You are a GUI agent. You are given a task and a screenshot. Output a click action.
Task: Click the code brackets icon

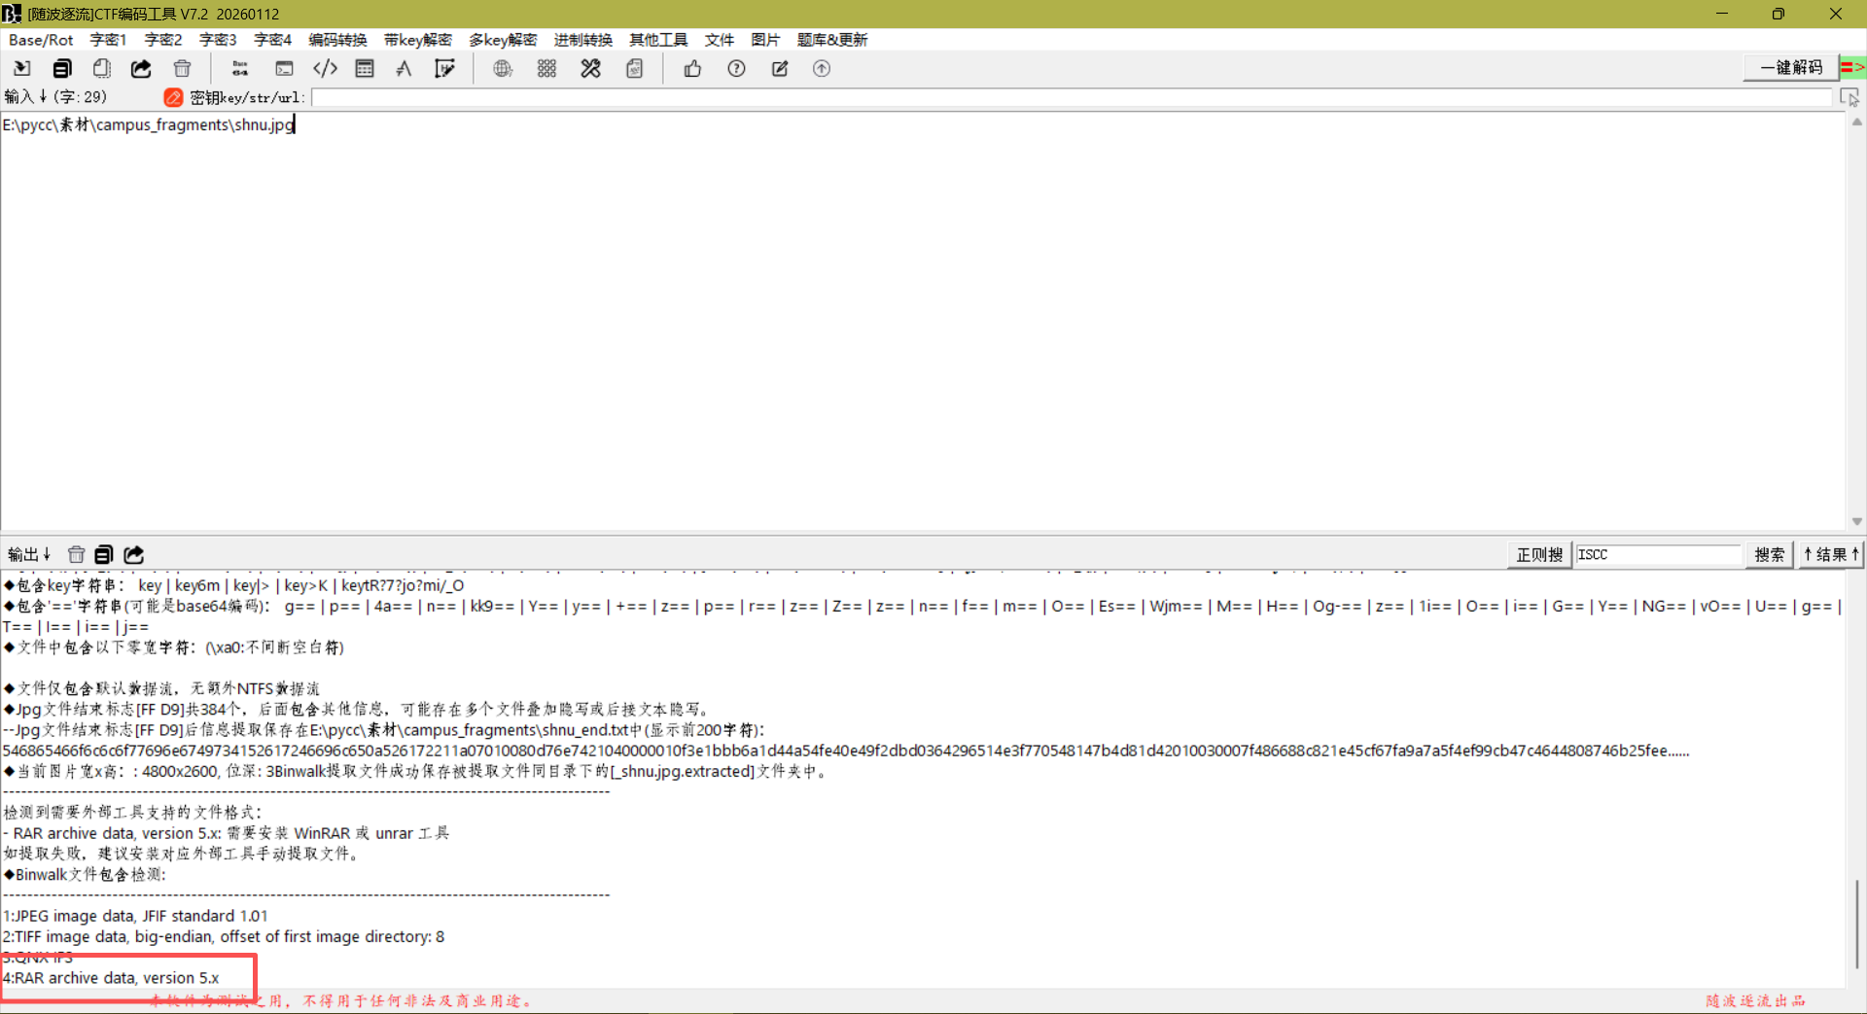tap(325, 68)
